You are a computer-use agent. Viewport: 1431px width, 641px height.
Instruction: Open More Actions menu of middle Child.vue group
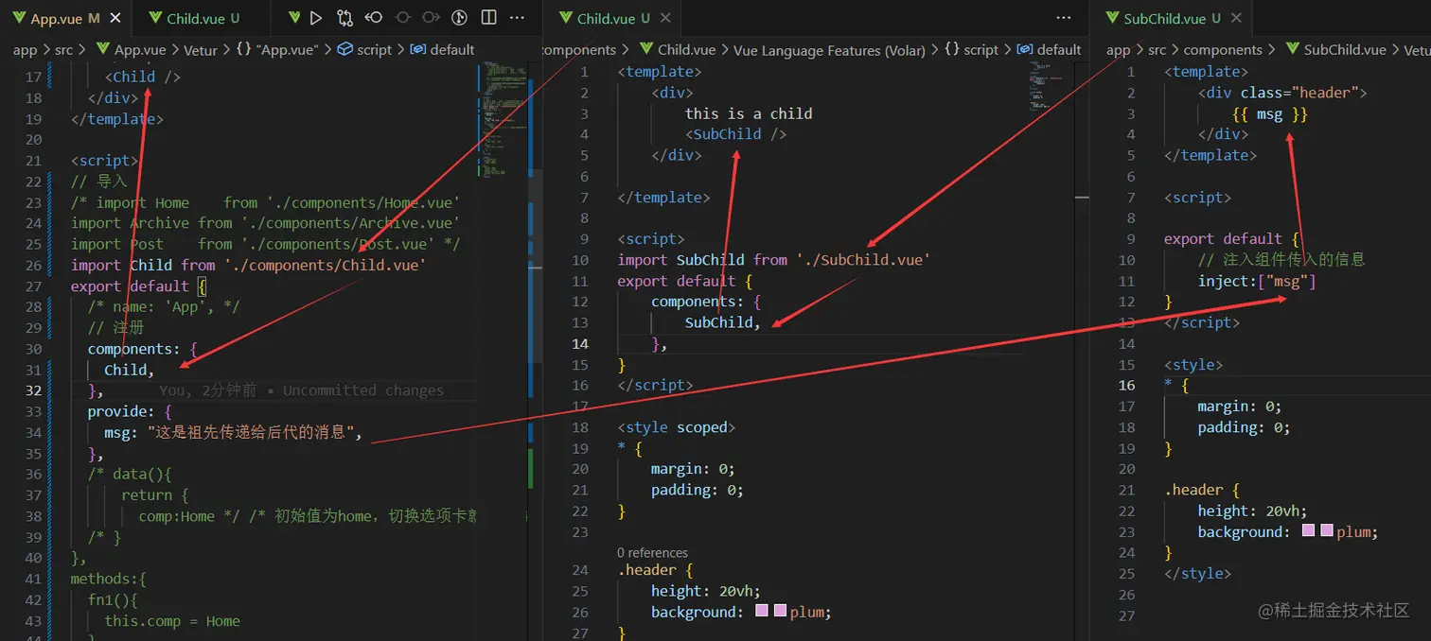click(1064, 18)
